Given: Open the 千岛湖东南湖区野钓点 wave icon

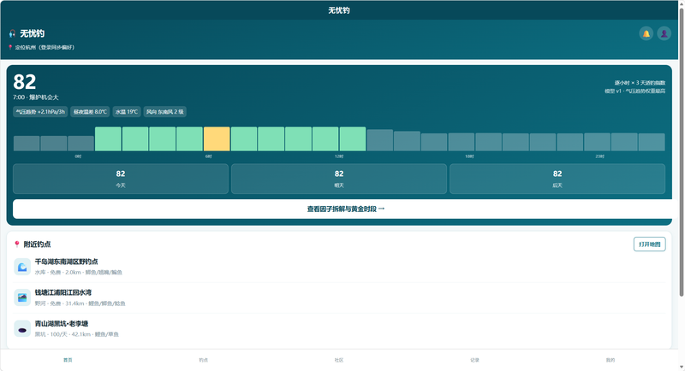Looking at the screenshot, I should click(x=22, y=267).
